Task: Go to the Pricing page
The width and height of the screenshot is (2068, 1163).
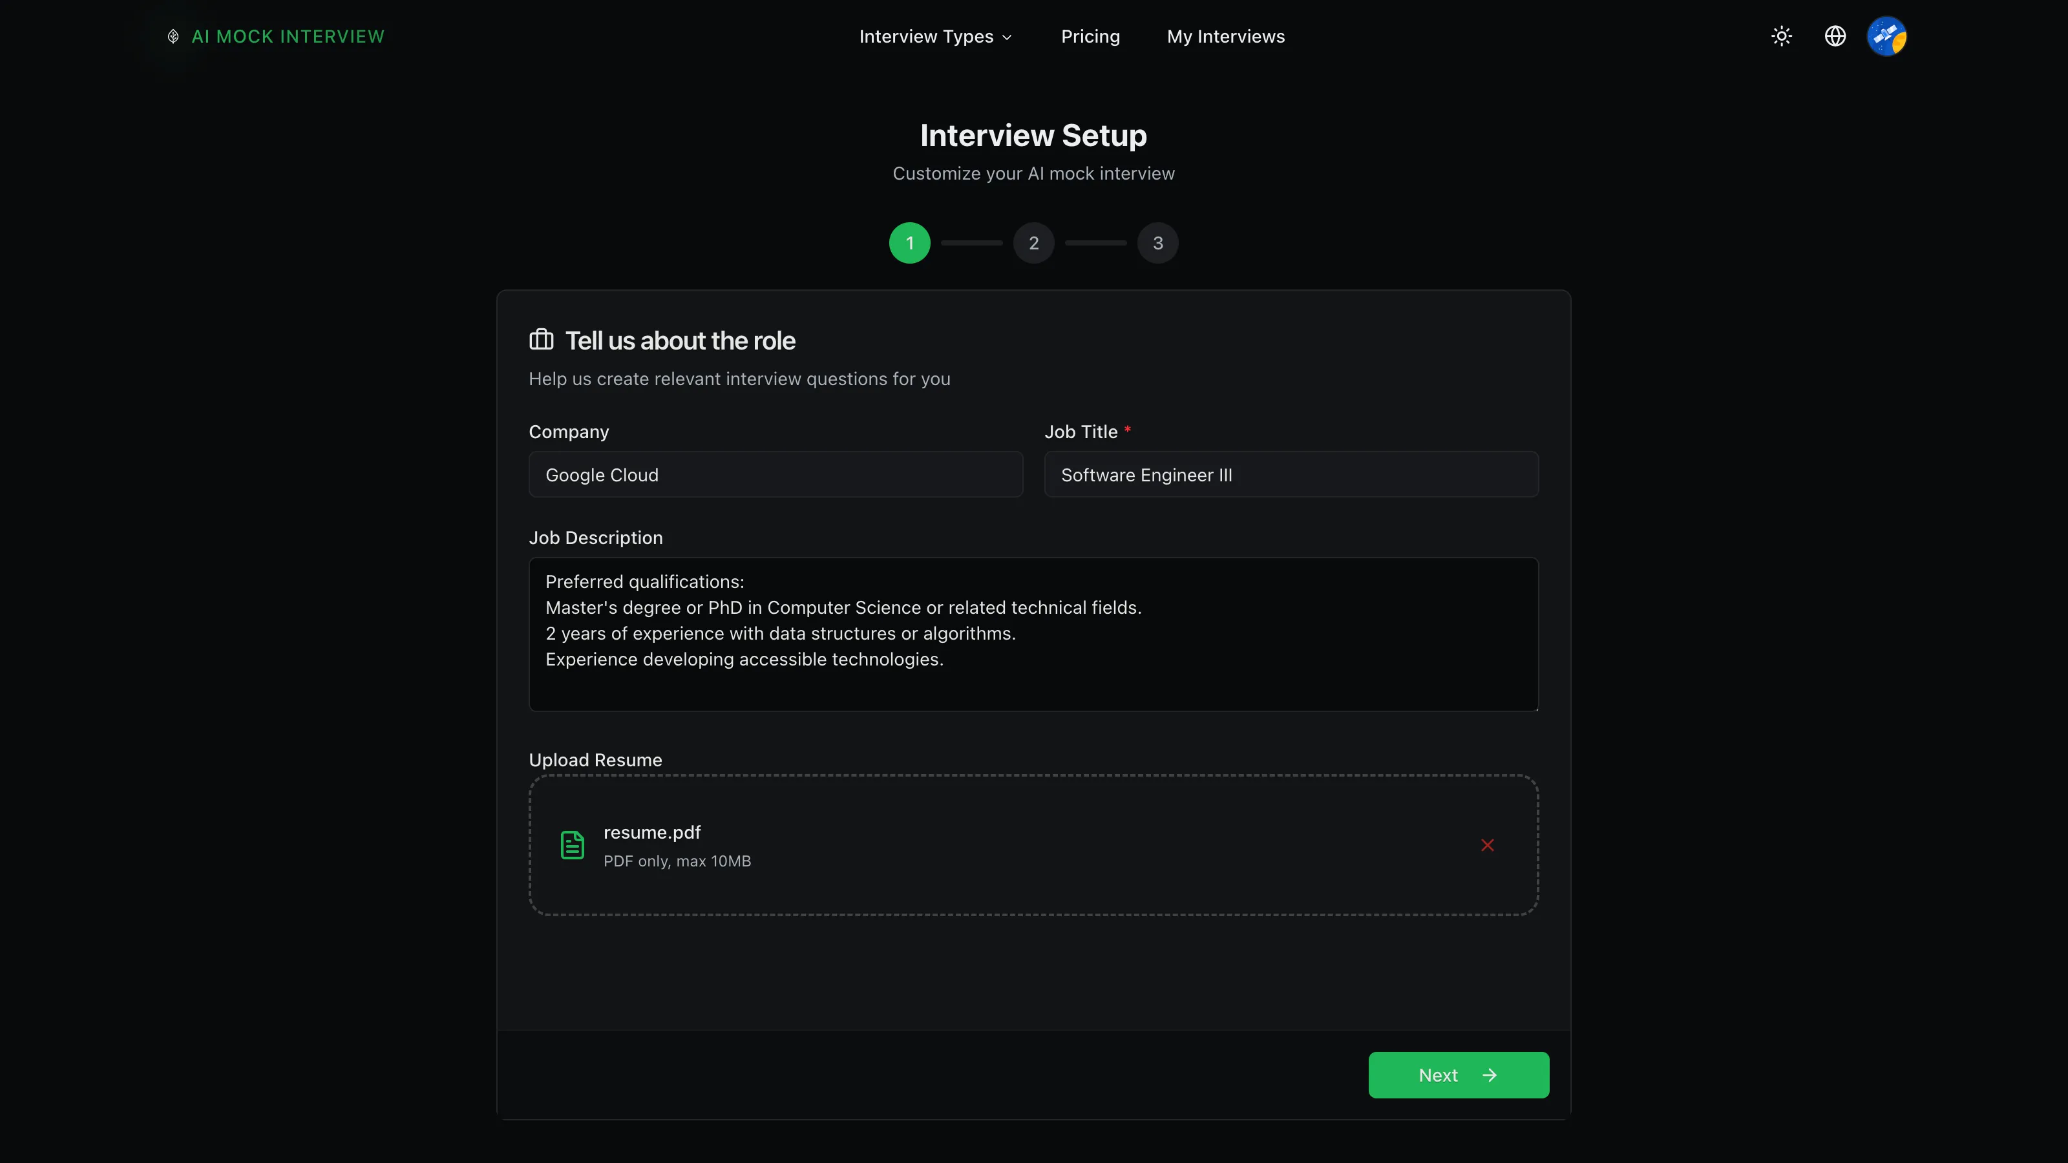Action: click(x=1090, y=36)
